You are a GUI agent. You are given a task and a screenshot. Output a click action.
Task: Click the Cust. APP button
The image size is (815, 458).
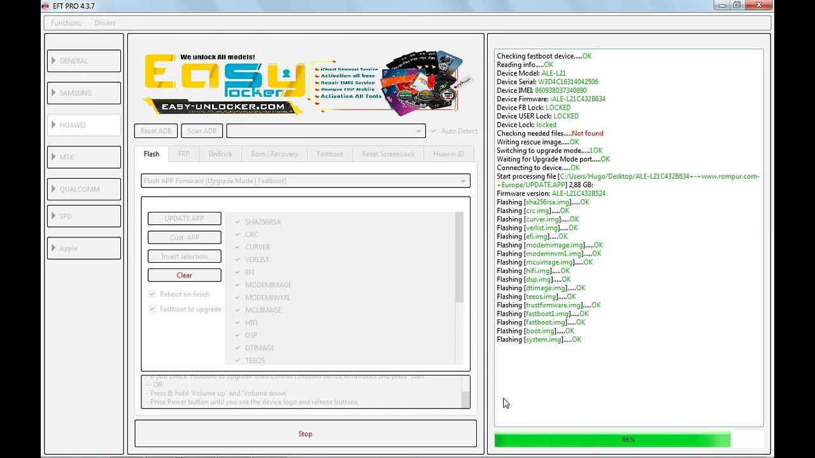[185, 237]
